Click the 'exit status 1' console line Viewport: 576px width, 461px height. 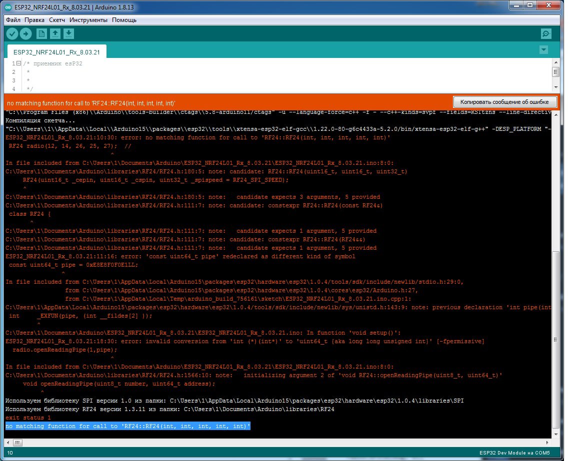[x=28, y=418]
